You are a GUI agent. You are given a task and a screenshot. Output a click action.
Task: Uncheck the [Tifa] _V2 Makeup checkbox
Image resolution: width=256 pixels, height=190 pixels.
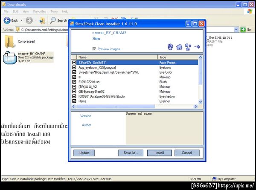74,86
